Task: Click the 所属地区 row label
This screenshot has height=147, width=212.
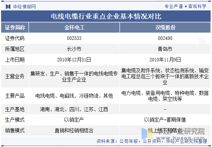Action: click(15, 49)
